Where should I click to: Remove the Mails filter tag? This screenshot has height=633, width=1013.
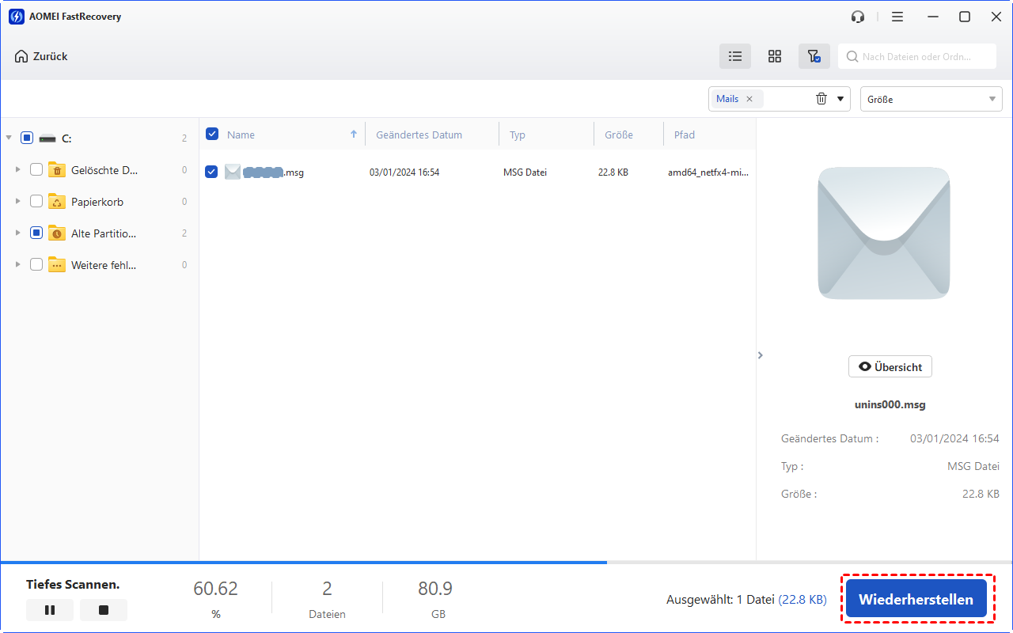pos(749,99)
